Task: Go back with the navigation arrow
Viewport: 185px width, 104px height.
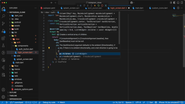Action: pos(51,3)
